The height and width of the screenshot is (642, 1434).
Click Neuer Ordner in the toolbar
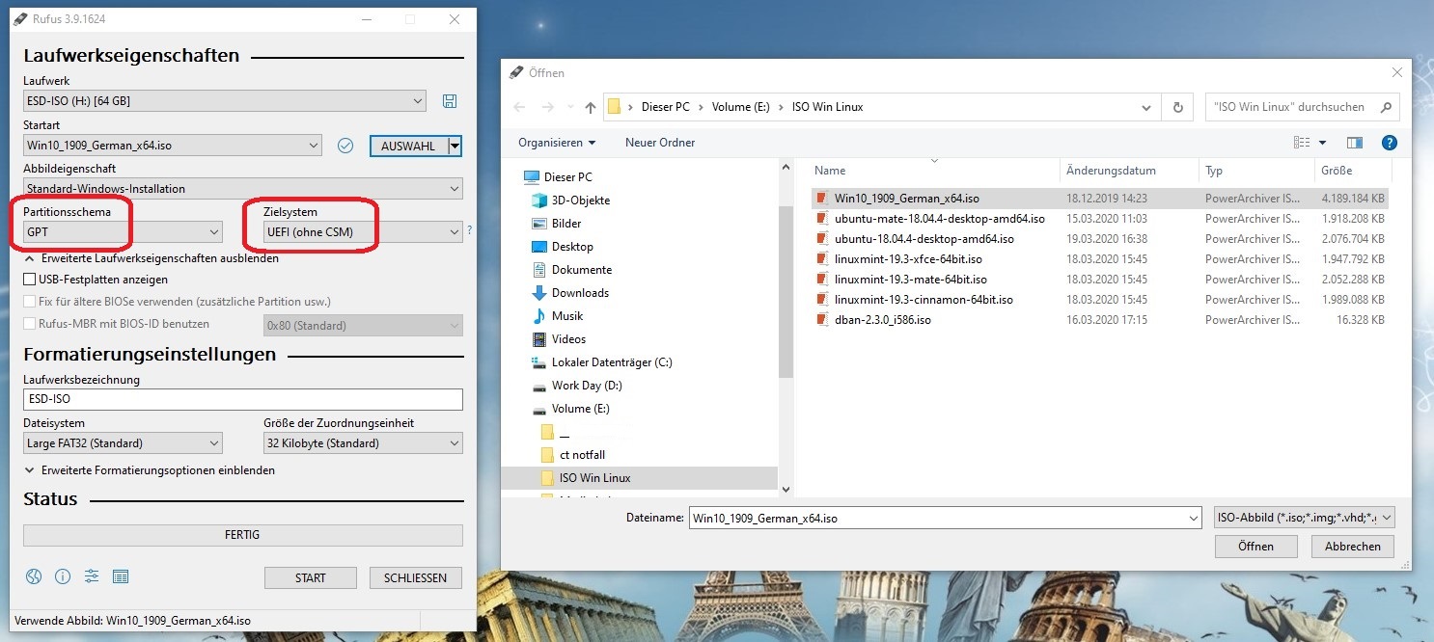[x=660, y=143]
